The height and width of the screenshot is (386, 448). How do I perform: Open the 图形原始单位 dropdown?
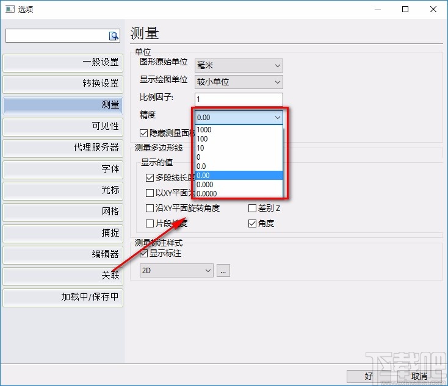coord(239,65)
